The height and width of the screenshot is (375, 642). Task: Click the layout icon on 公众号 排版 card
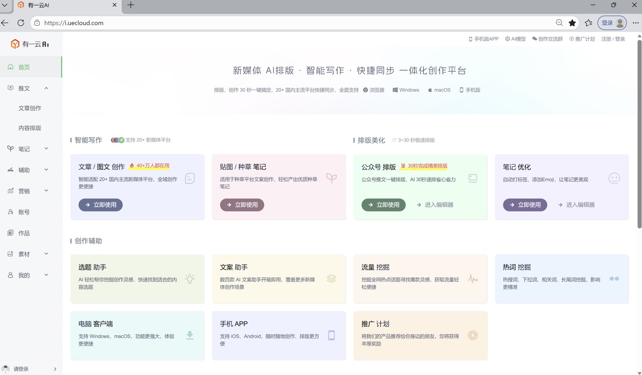click(473, 178)
